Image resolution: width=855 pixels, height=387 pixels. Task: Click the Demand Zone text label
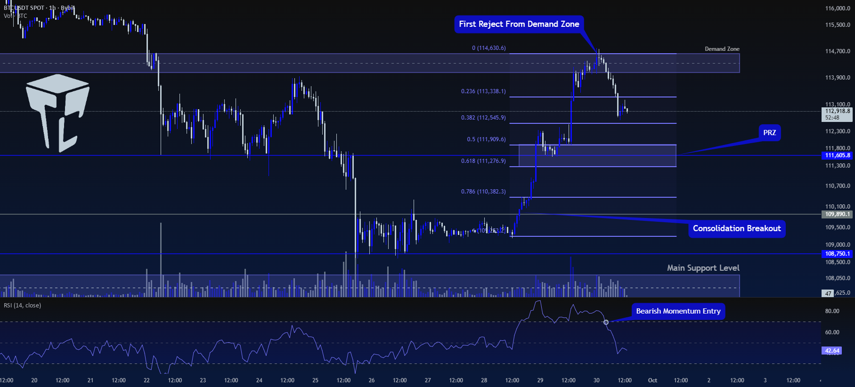[x=722, y=49]
